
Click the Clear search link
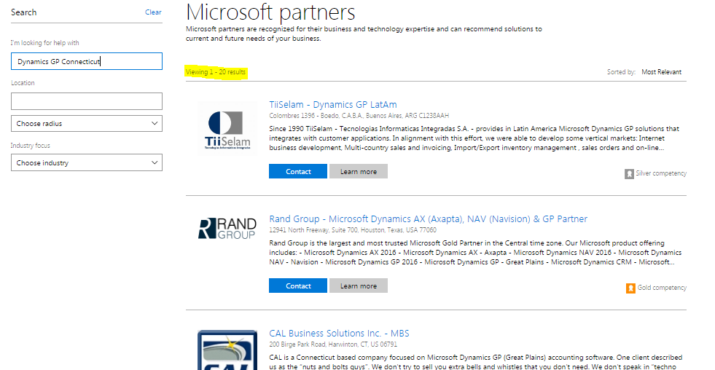pos(153,12)
